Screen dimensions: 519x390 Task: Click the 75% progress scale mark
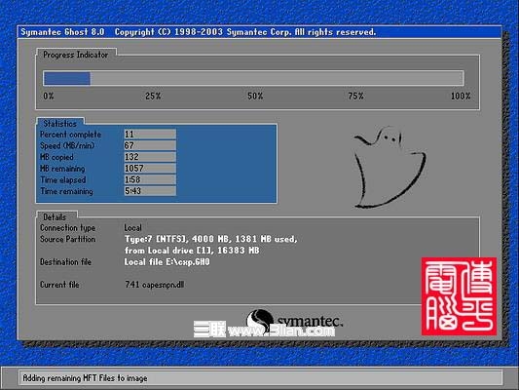pyautogui.click(x=355, y=97)
